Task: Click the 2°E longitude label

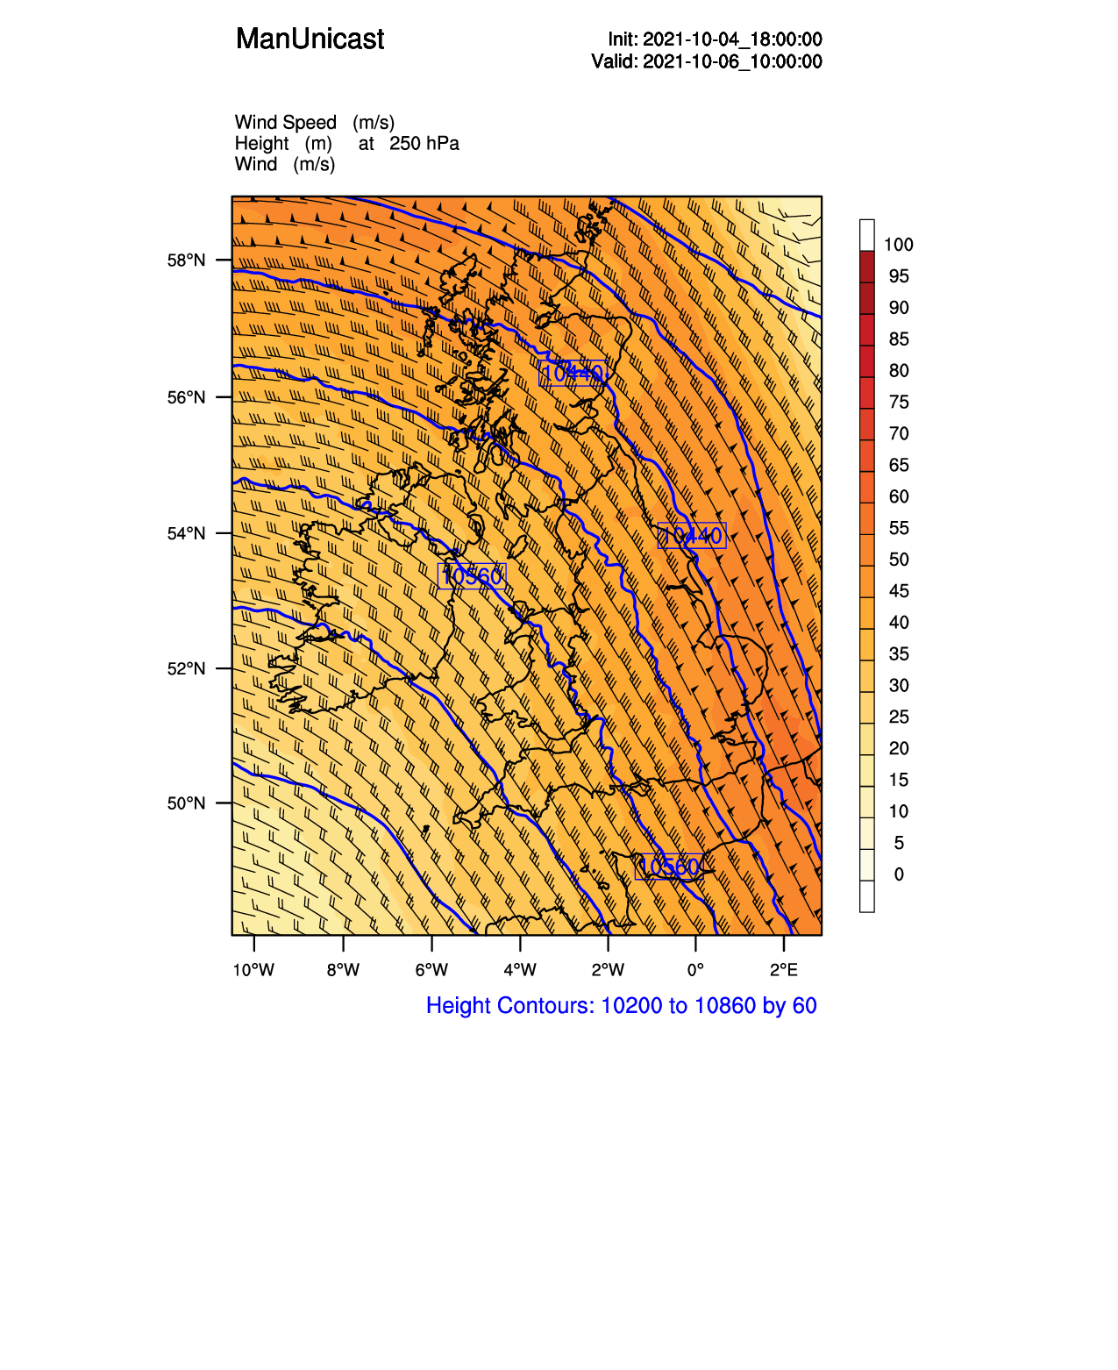Action: 784,970
